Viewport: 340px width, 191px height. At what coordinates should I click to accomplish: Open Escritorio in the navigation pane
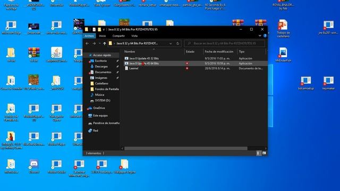coord(101,61)
